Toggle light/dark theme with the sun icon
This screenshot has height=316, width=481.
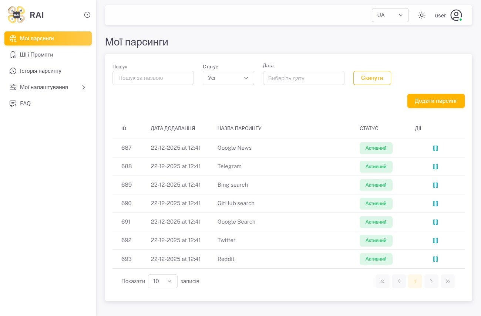[x=421, y=15]
